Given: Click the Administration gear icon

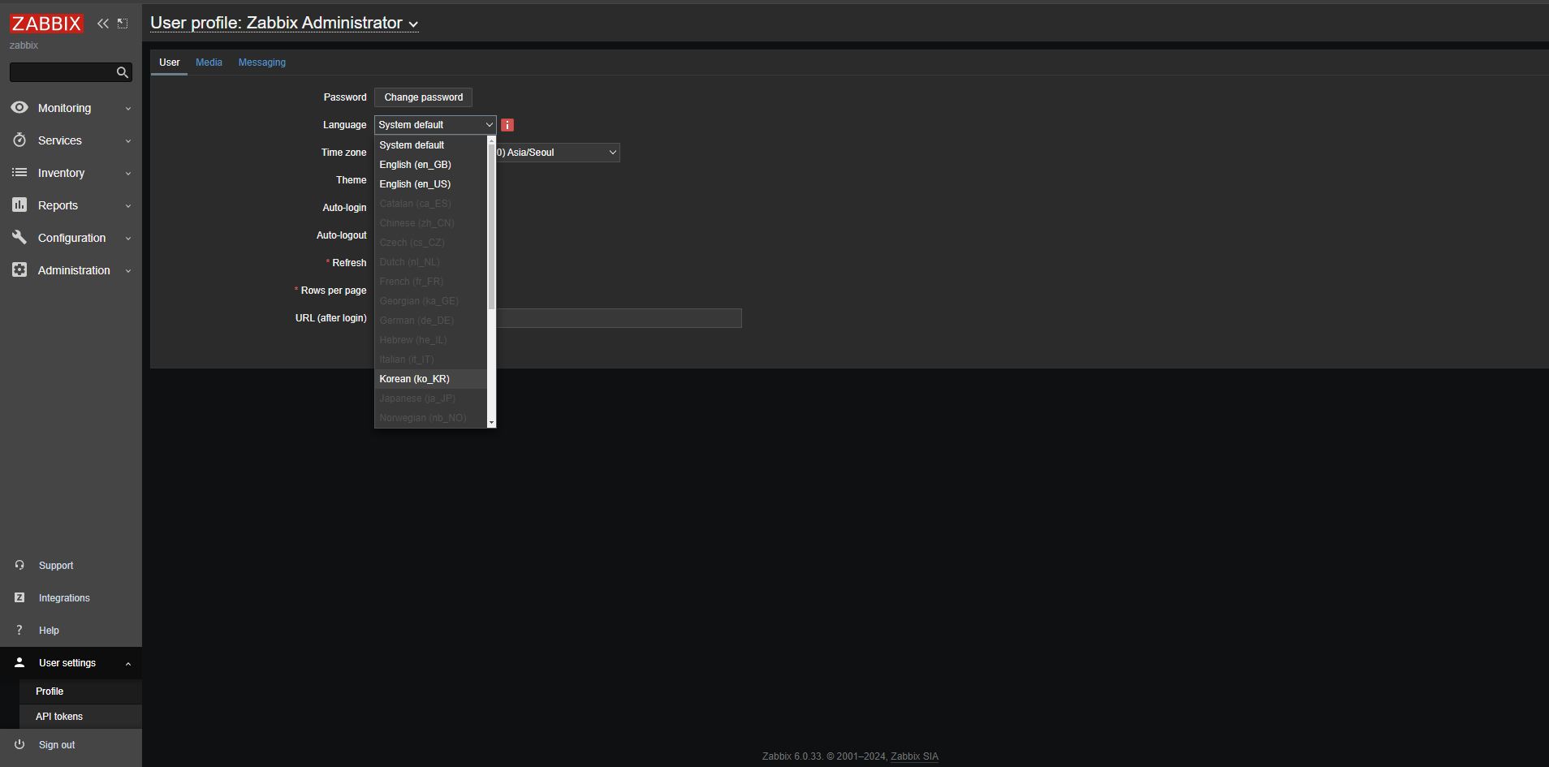Looking at the screenshot, I should [19, 269].
